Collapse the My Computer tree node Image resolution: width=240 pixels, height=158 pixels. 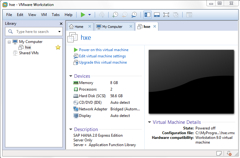(9, 42)
